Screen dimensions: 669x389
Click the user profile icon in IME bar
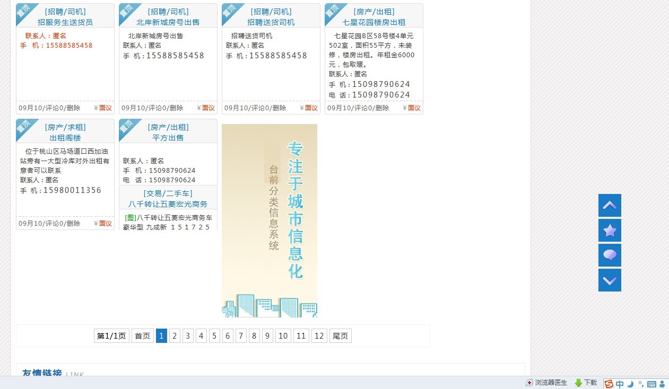point(662,384)
